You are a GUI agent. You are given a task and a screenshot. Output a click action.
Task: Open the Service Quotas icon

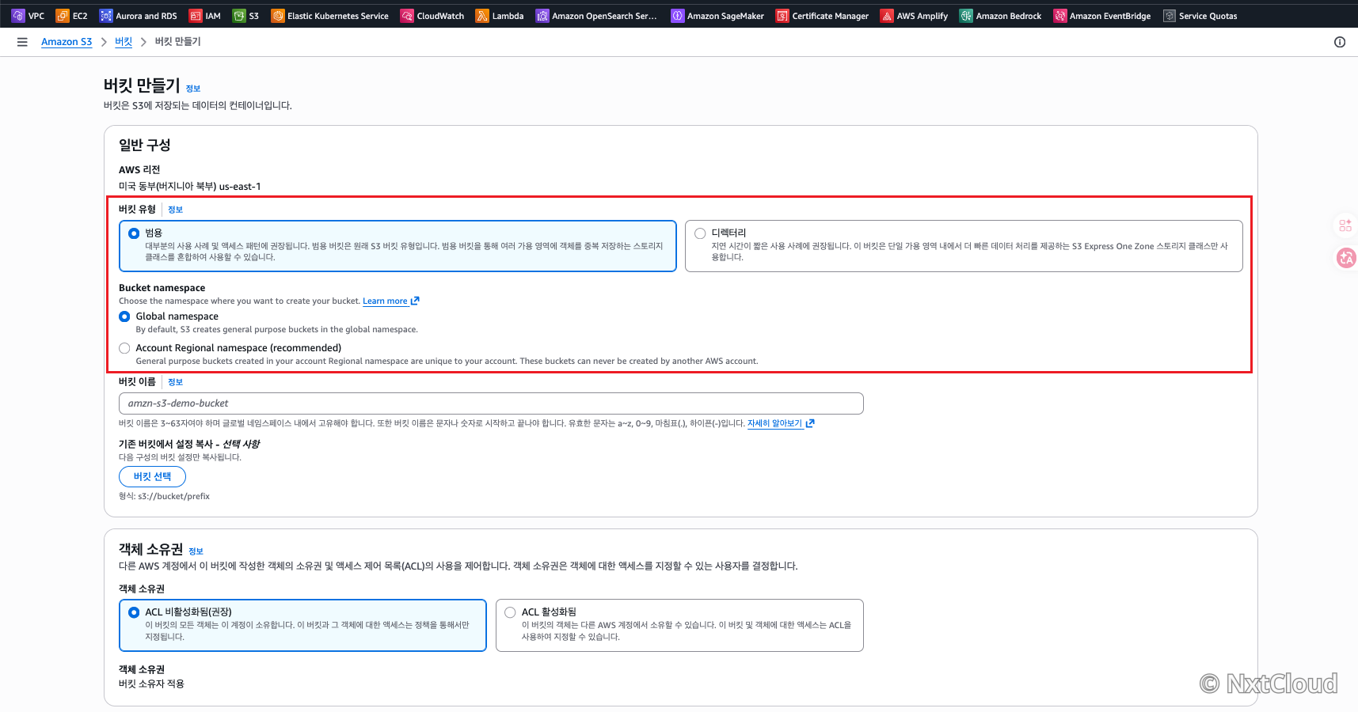point(1170,16)
